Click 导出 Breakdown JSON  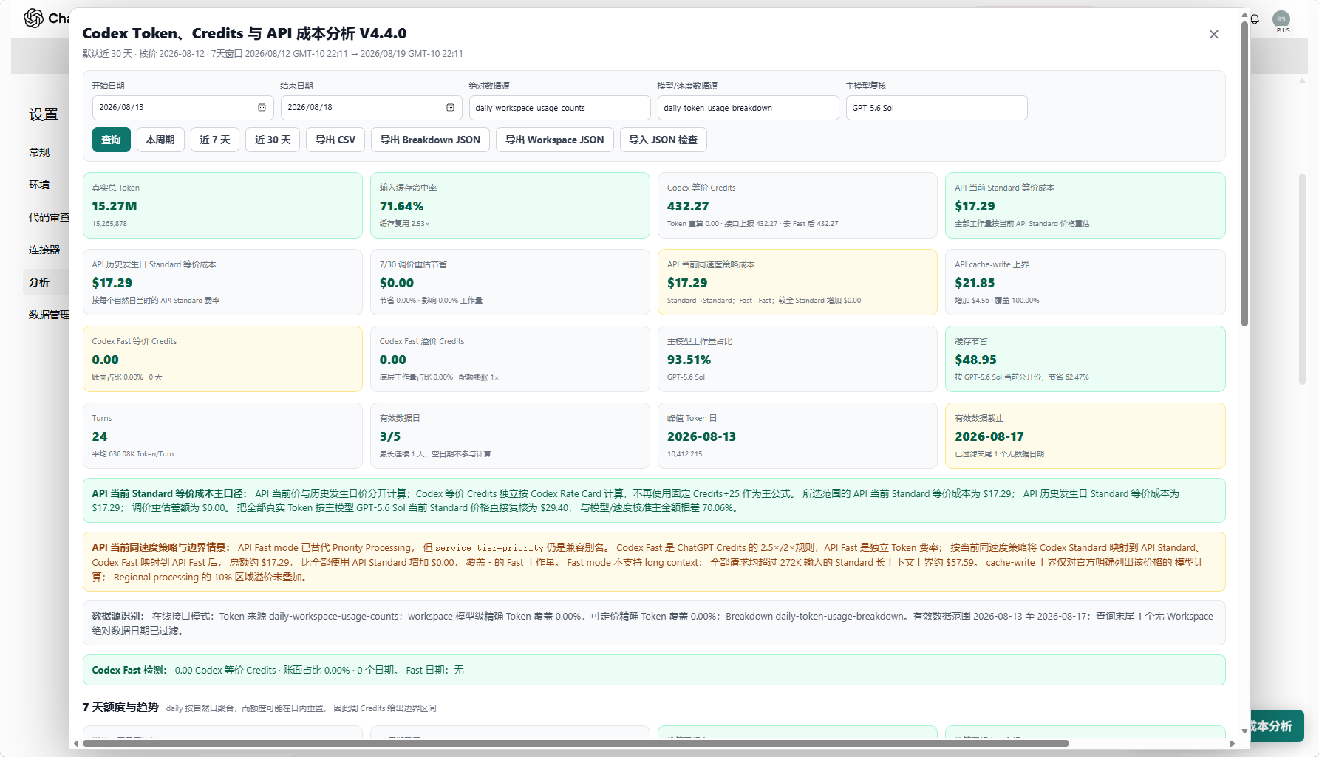point(430,140)
